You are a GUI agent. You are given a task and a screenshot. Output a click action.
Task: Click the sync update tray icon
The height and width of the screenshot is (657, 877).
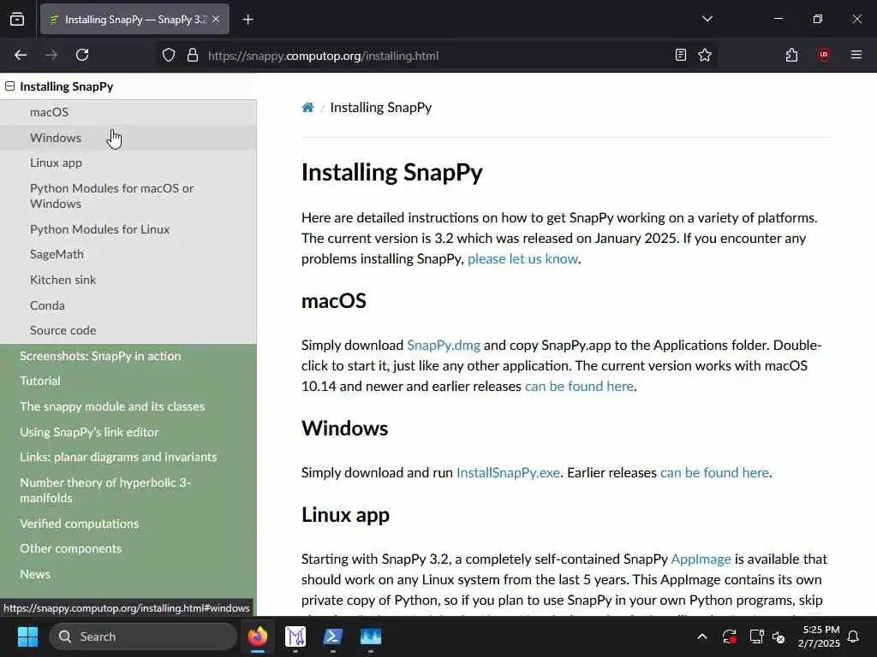[x=730, y=636]
